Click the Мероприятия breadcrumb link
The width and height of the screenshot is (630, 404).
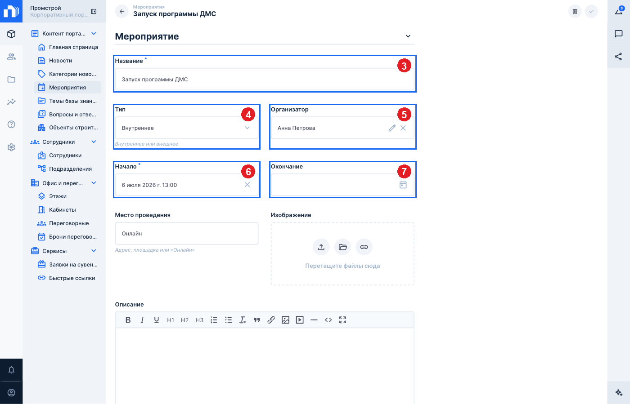click(x=149, y=7)
